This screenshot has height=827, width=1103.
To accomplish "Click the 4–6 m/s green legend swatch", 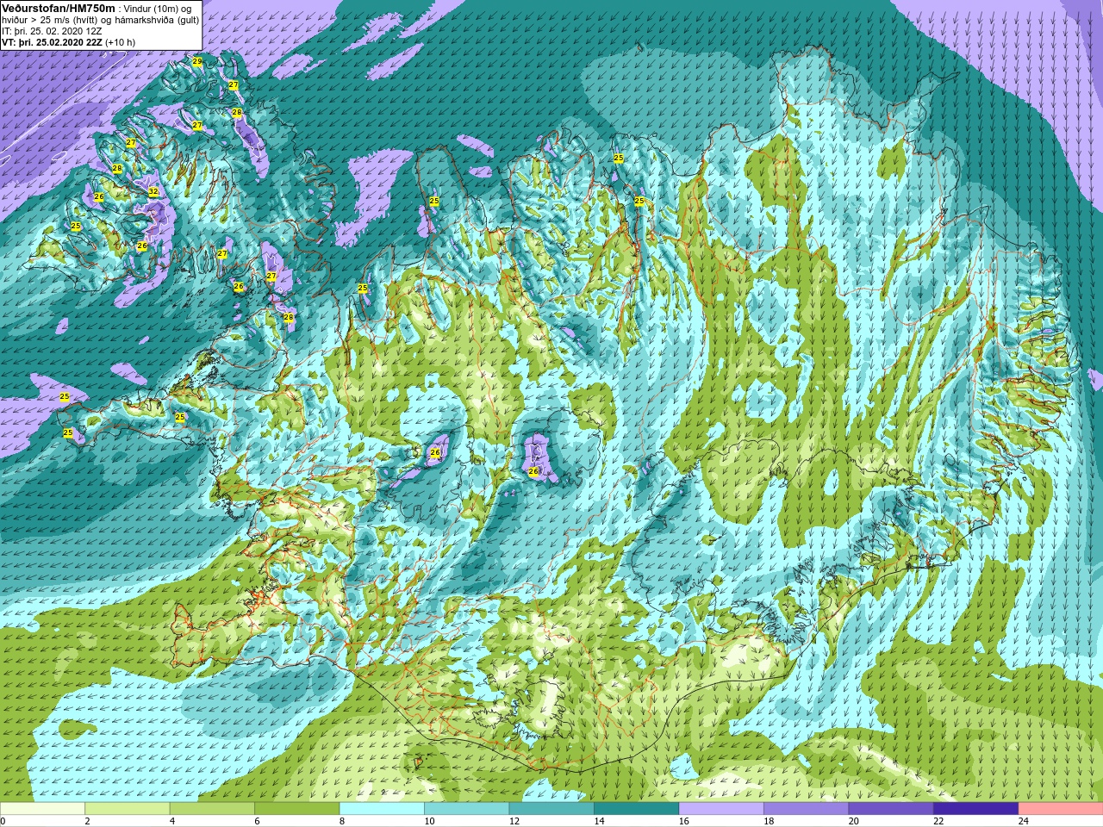I will [212, 809].
